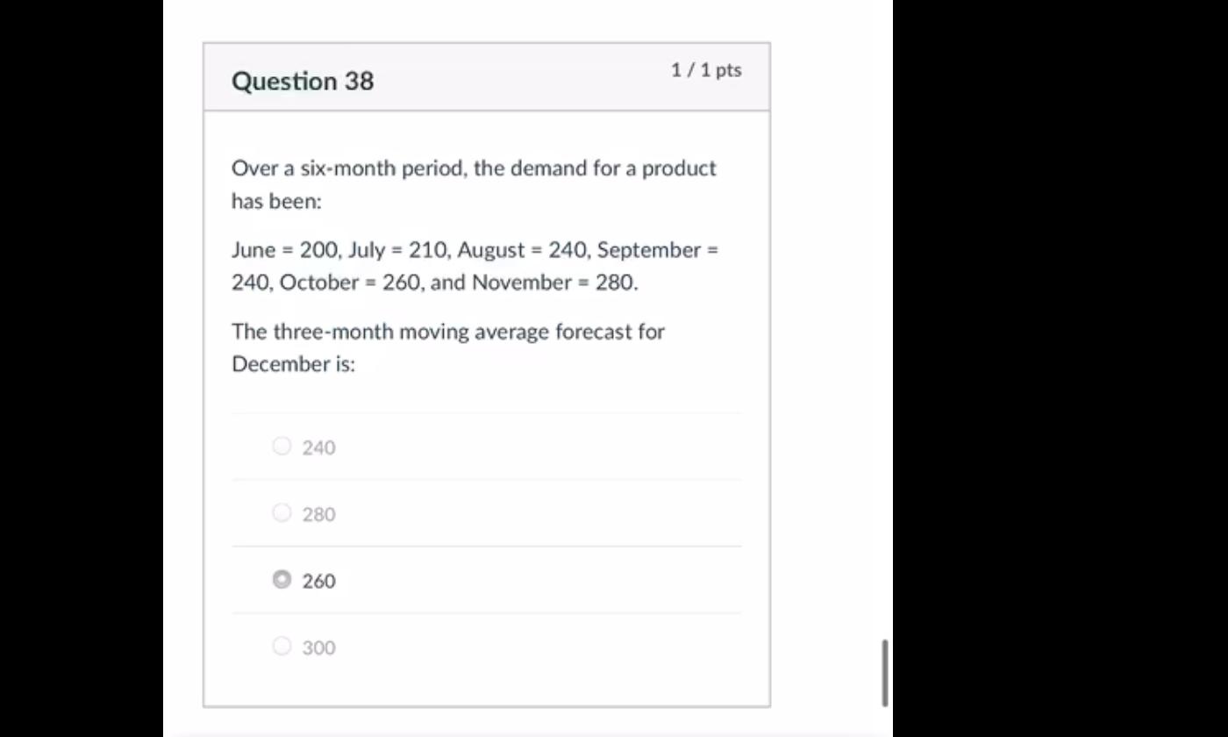Click the separator between 280 and 260 options

[487, 547]
